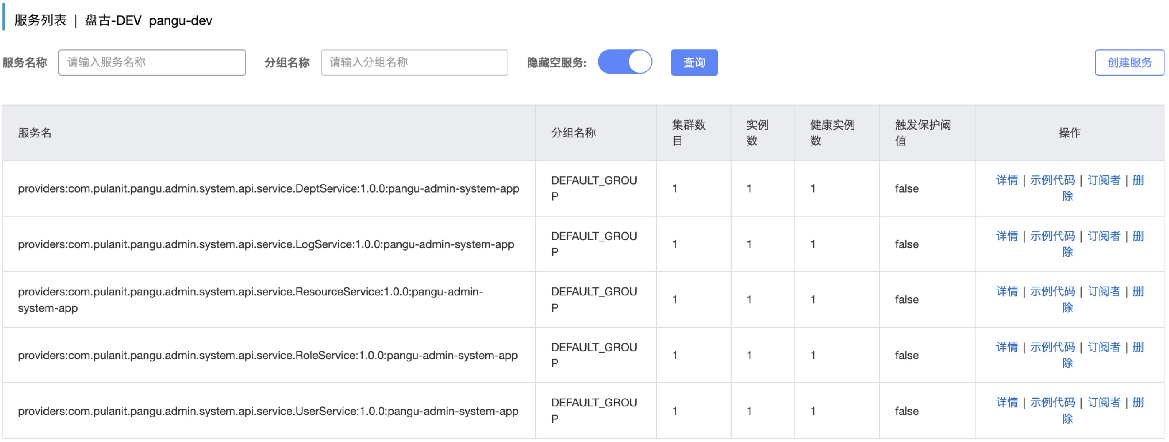This screenshot has width=1169, height=442.
Task: Open 详情 for the RoleService row
Action: coord(1006,348)
